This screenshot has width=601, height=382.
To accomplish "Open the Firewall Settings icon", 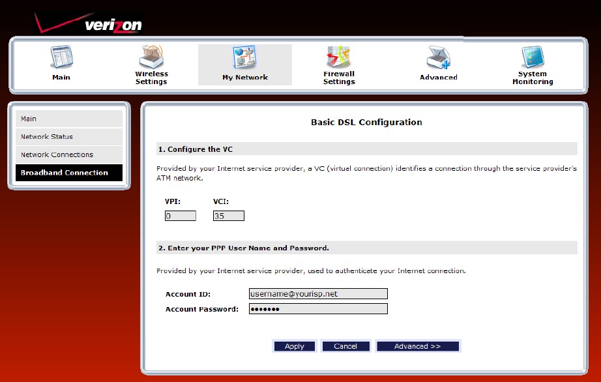I will pos(338,55).
